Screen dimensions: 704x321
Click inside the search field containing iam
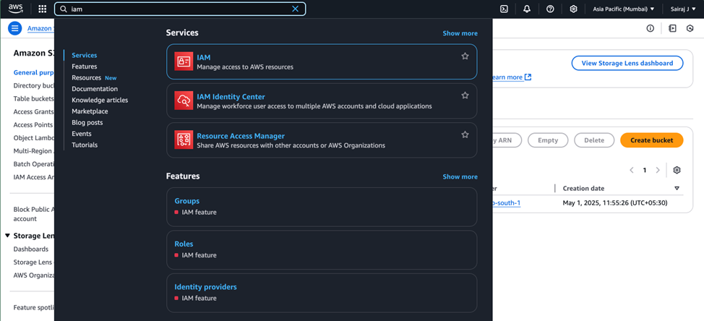pyautogui.click(x=179, y=9)
